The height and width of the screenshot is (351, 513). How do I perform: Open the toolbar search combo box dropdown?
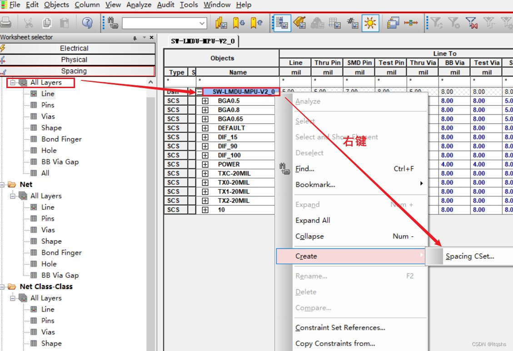202,23
